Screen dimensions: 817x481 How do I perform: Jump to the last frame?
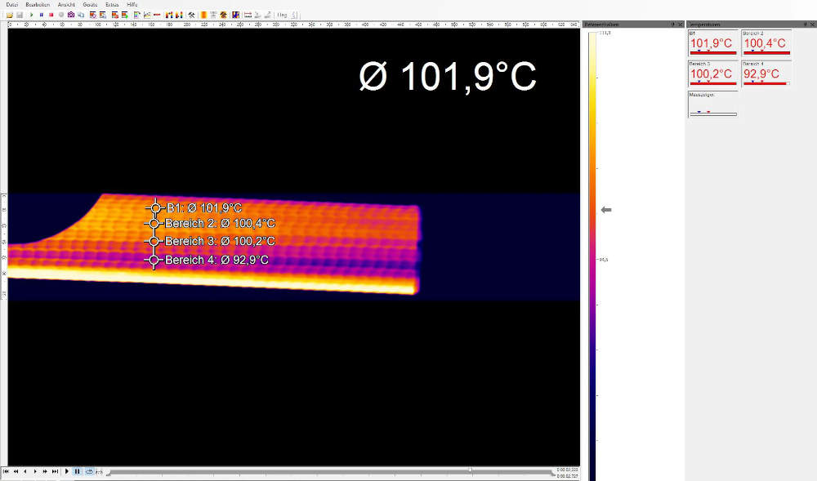[x=55, y=471]
